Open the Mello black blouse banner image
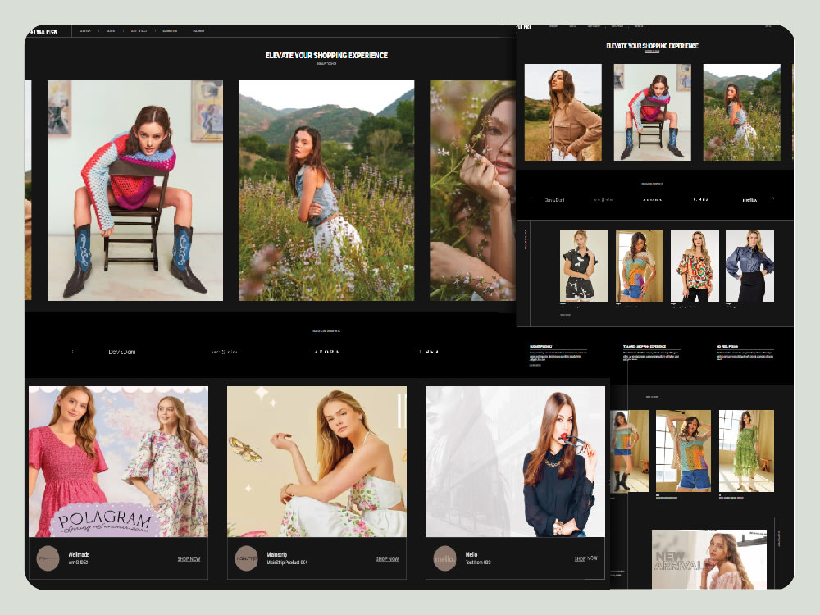Image resolution: width=820 pixels, height=615 pixels. click(515, 462)
